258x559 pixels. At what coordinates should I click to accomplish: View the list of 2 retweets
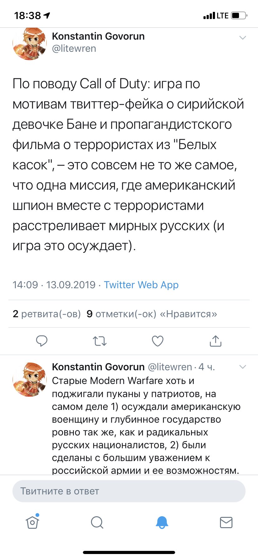(x=47, y=314)
